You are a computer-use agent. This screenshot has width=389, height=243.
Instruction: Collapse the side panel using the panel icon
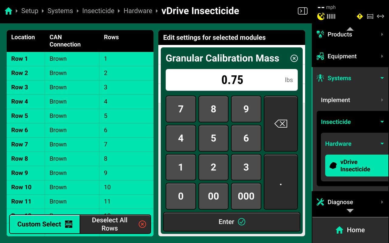[302, 11]
